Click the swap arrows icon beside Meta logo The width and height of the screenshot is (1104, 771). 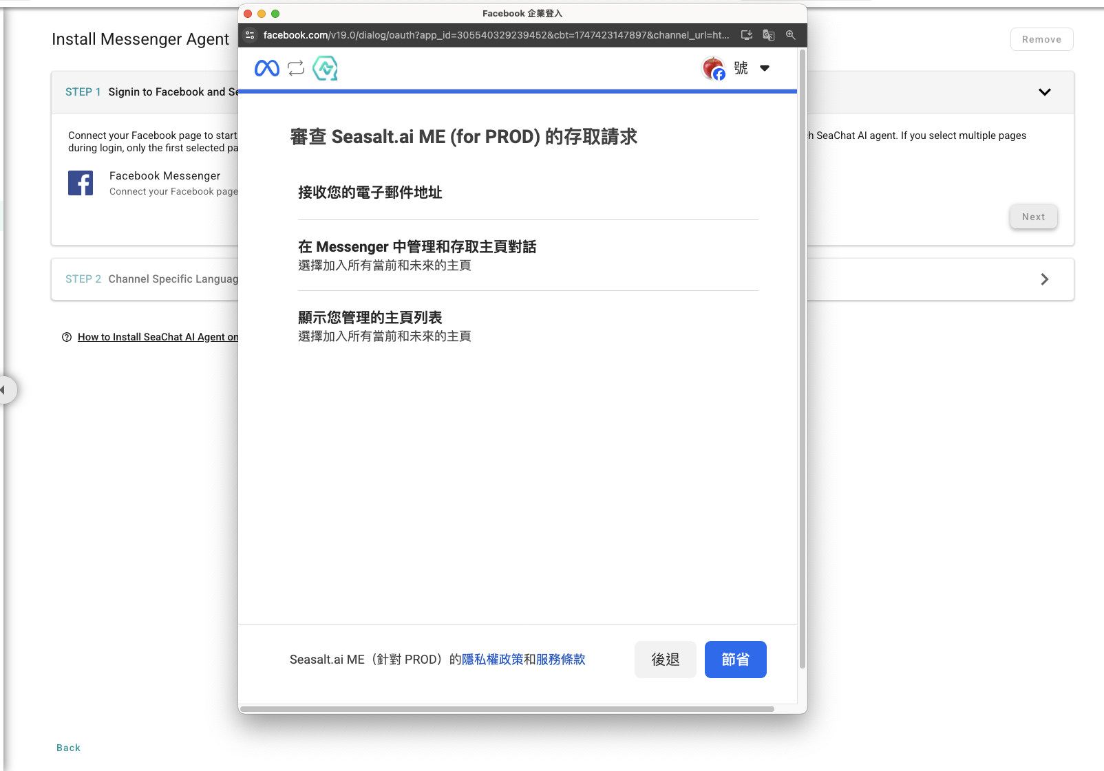(296, 68)
